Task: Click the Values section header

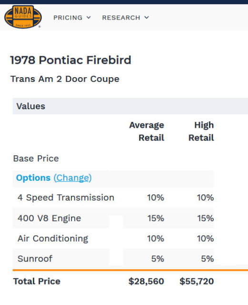Action: 130,106
